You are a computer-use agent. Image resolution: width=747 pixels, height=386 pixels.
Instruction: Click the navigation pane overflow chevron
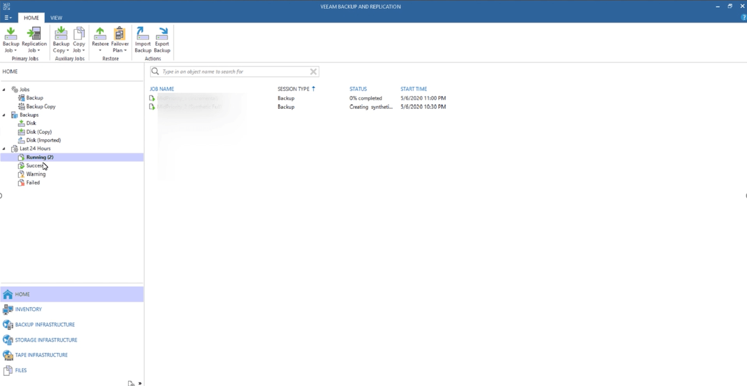click(140, 383)
